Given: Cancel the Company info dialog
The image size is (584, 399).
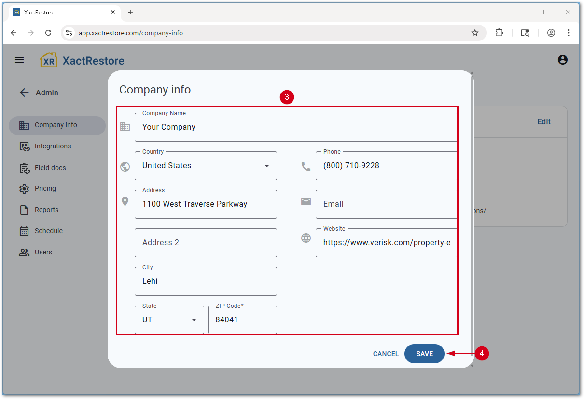Looking at the screenshot, I should coord(386,354).
